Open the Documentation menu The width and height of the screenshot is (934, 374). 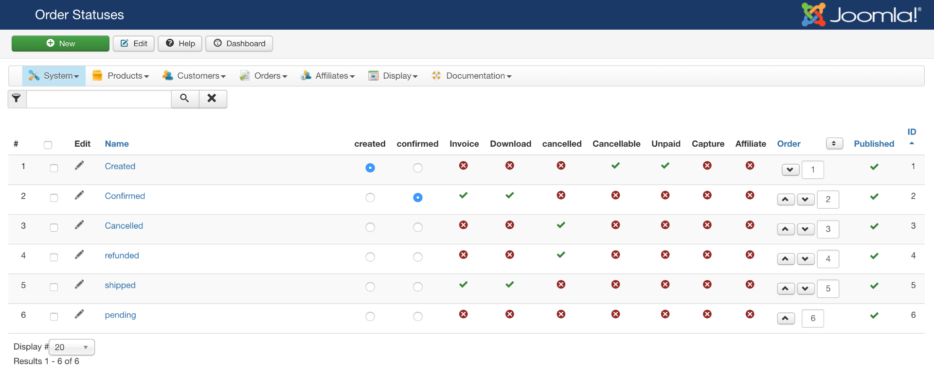471,76
